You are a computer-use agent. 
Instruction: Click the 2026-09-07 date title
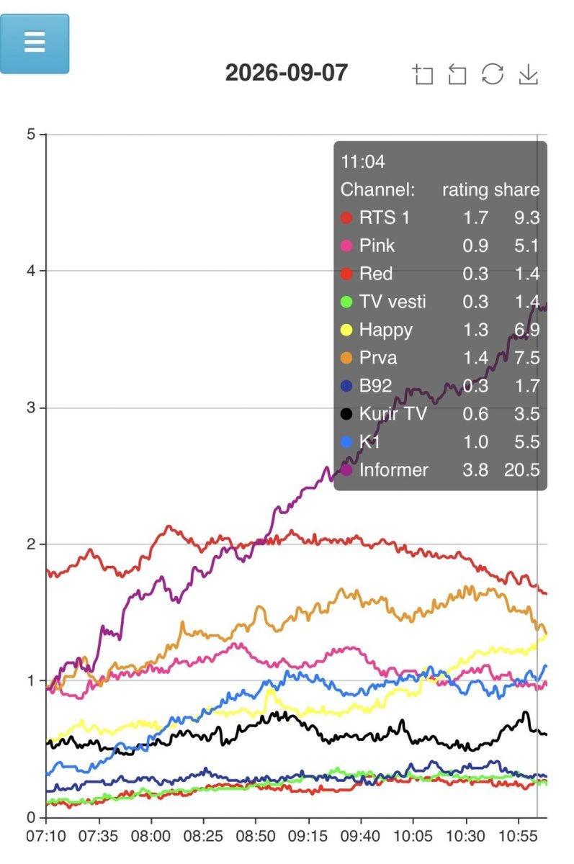(x=287, y=73)
